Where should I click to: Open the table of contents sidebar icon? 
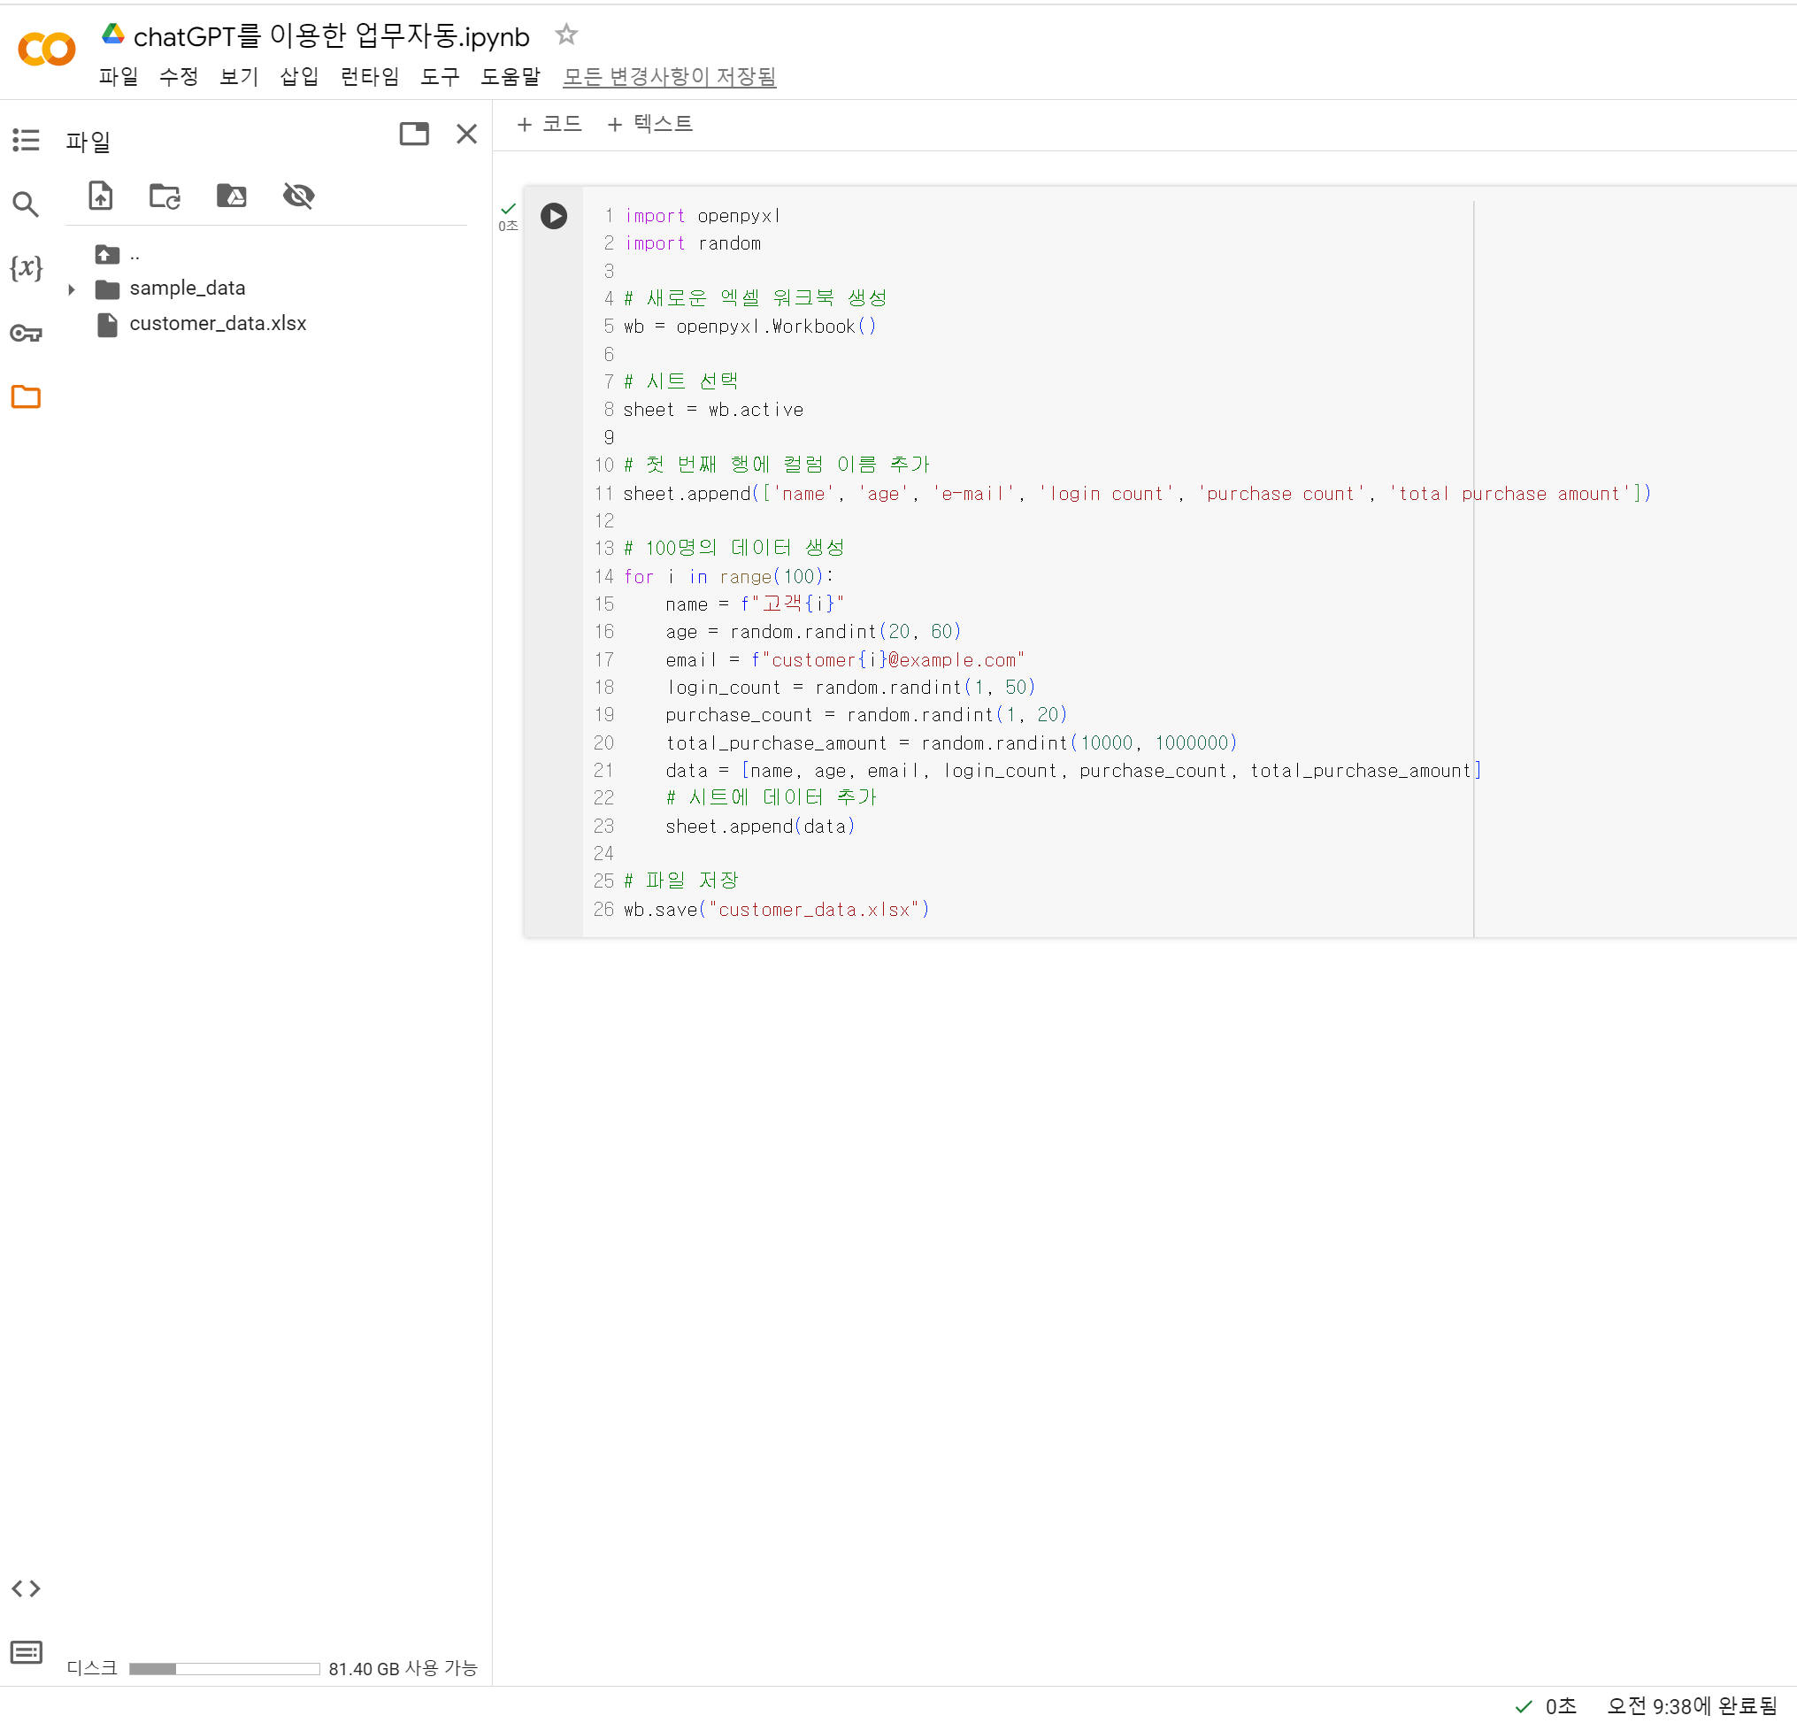click(x=26, y=141)
